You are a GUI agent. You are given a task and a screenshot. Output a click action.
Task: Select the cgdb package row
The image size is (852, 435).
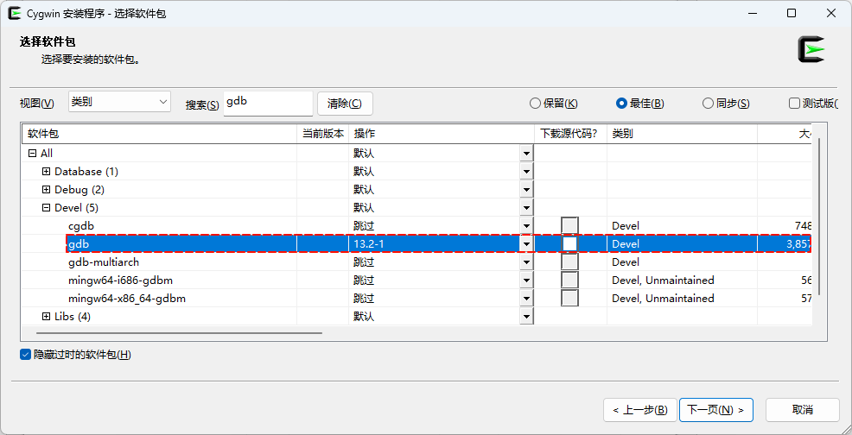(416, 226)
